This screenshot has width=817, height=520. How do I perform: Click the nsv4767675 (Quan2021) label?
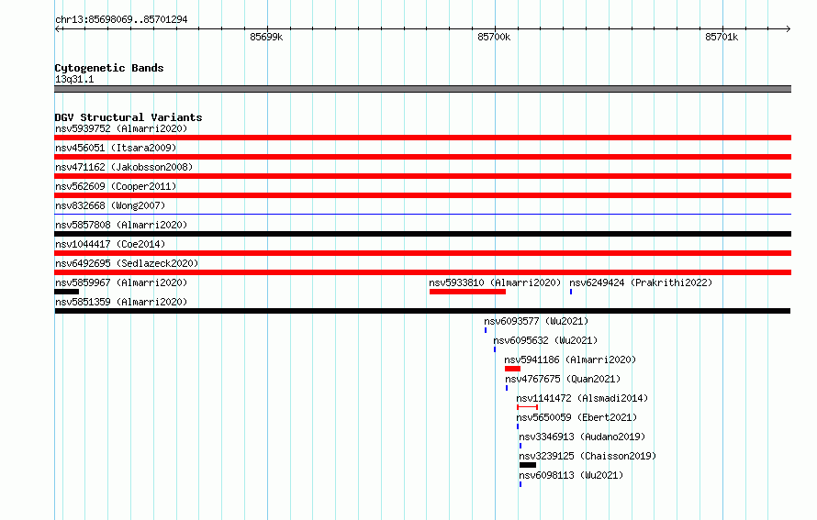[563, 379]
